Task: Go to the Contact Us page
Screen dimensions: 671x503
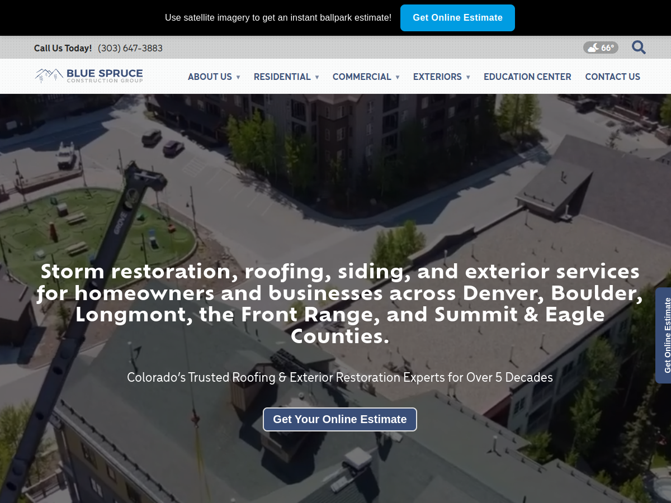Action: click(612, 77)
